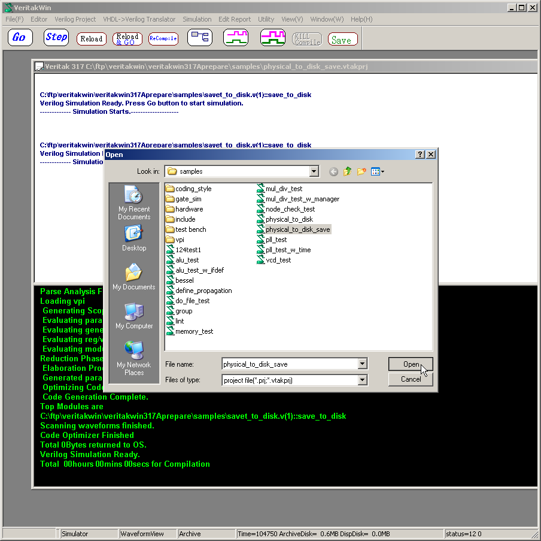Open the View(V) menu
541x541 pixels.
292,19
